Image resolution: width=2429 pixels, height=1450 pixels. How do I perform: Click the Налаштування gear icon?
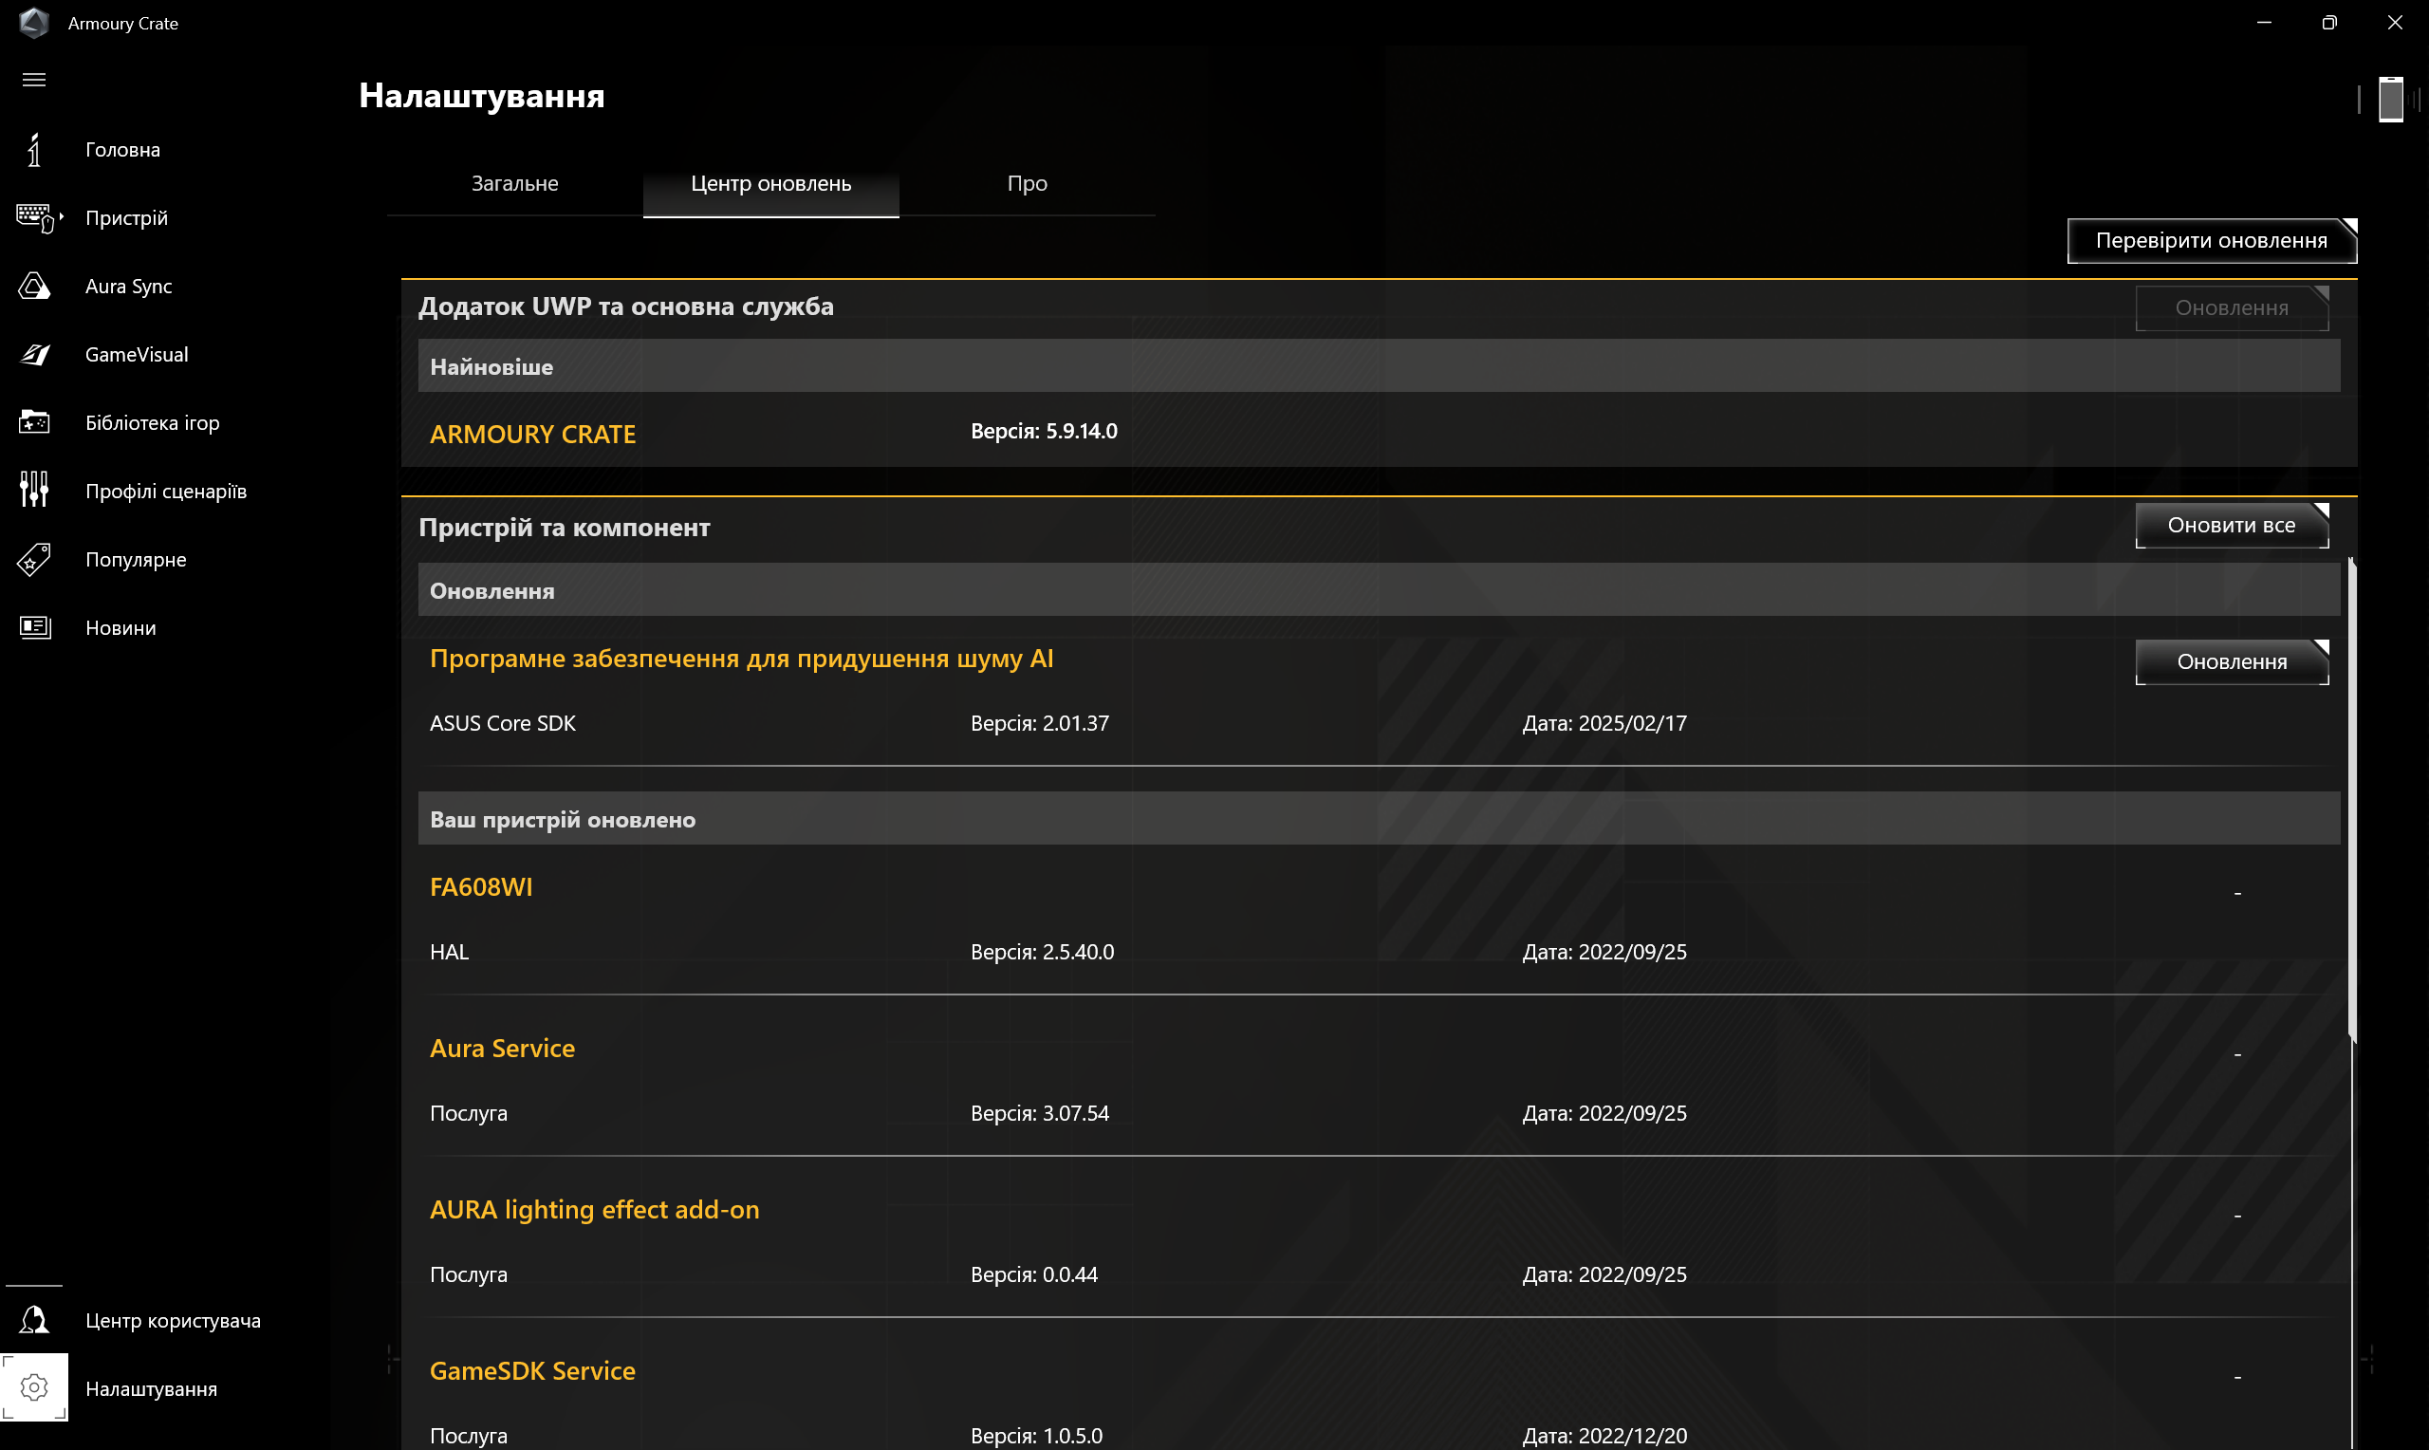click(x=34, y=1387)
